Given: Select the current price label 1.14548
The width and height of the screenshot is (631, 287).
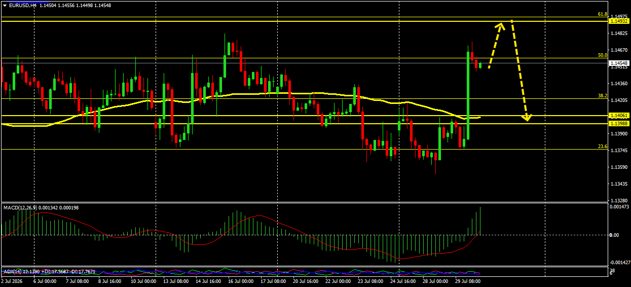Looking at the screenshot, I should [619, 63].
